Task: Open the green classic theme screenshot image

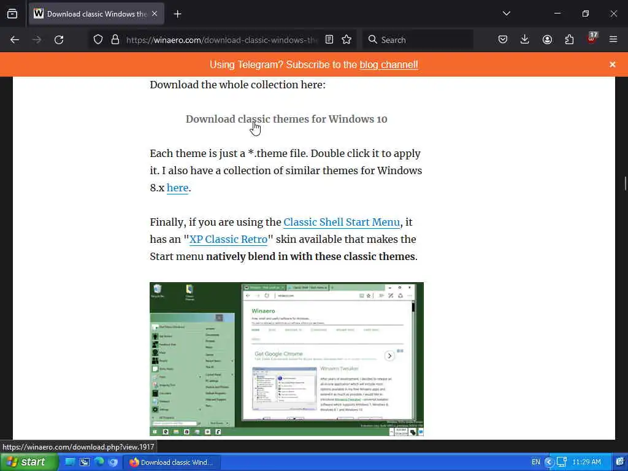Action: pos(287,359)
